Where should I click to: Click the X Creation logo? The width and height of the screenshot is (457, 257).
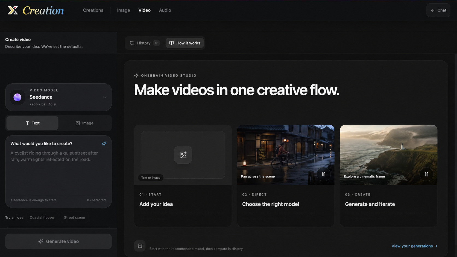pyautogui.click(x=36, y=10)
